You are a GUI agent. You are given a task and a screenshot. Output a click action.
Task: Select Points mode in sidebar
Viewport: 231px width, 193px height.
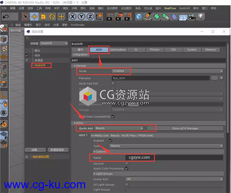4,66
